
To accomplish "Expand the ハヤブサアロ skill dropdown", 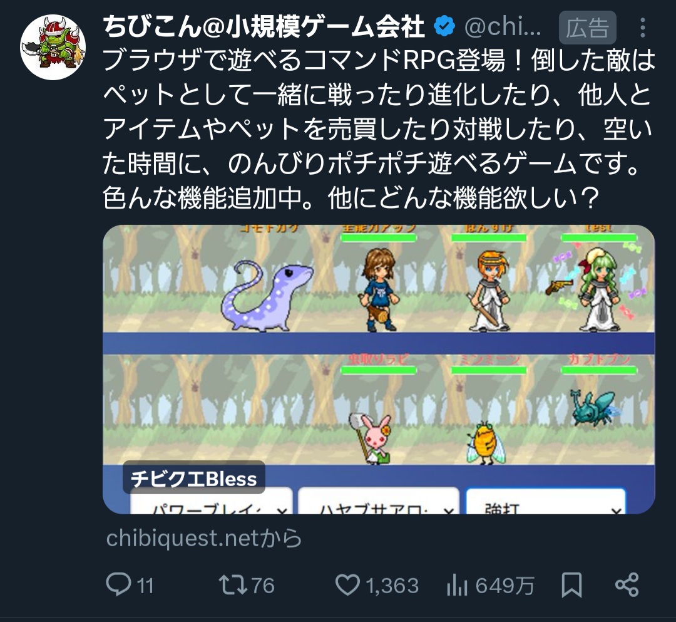I will tap(378, 503).
